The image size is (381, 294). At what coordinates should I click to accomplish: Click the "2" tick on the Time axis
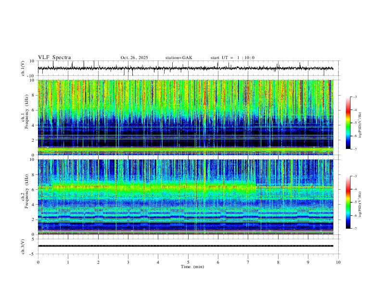tap(98, 262)
